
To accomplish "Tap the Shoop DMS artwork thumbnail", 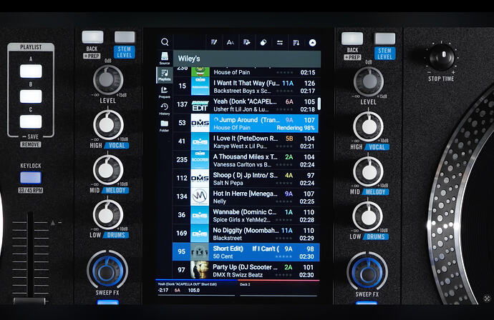I will 200,179.
